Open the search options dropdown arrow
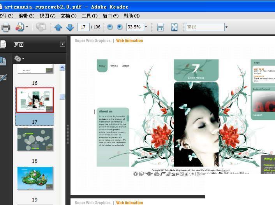Image resolution: width=275 pixels, height=205 pixels. pyautogui.click(x=226, y=27)
